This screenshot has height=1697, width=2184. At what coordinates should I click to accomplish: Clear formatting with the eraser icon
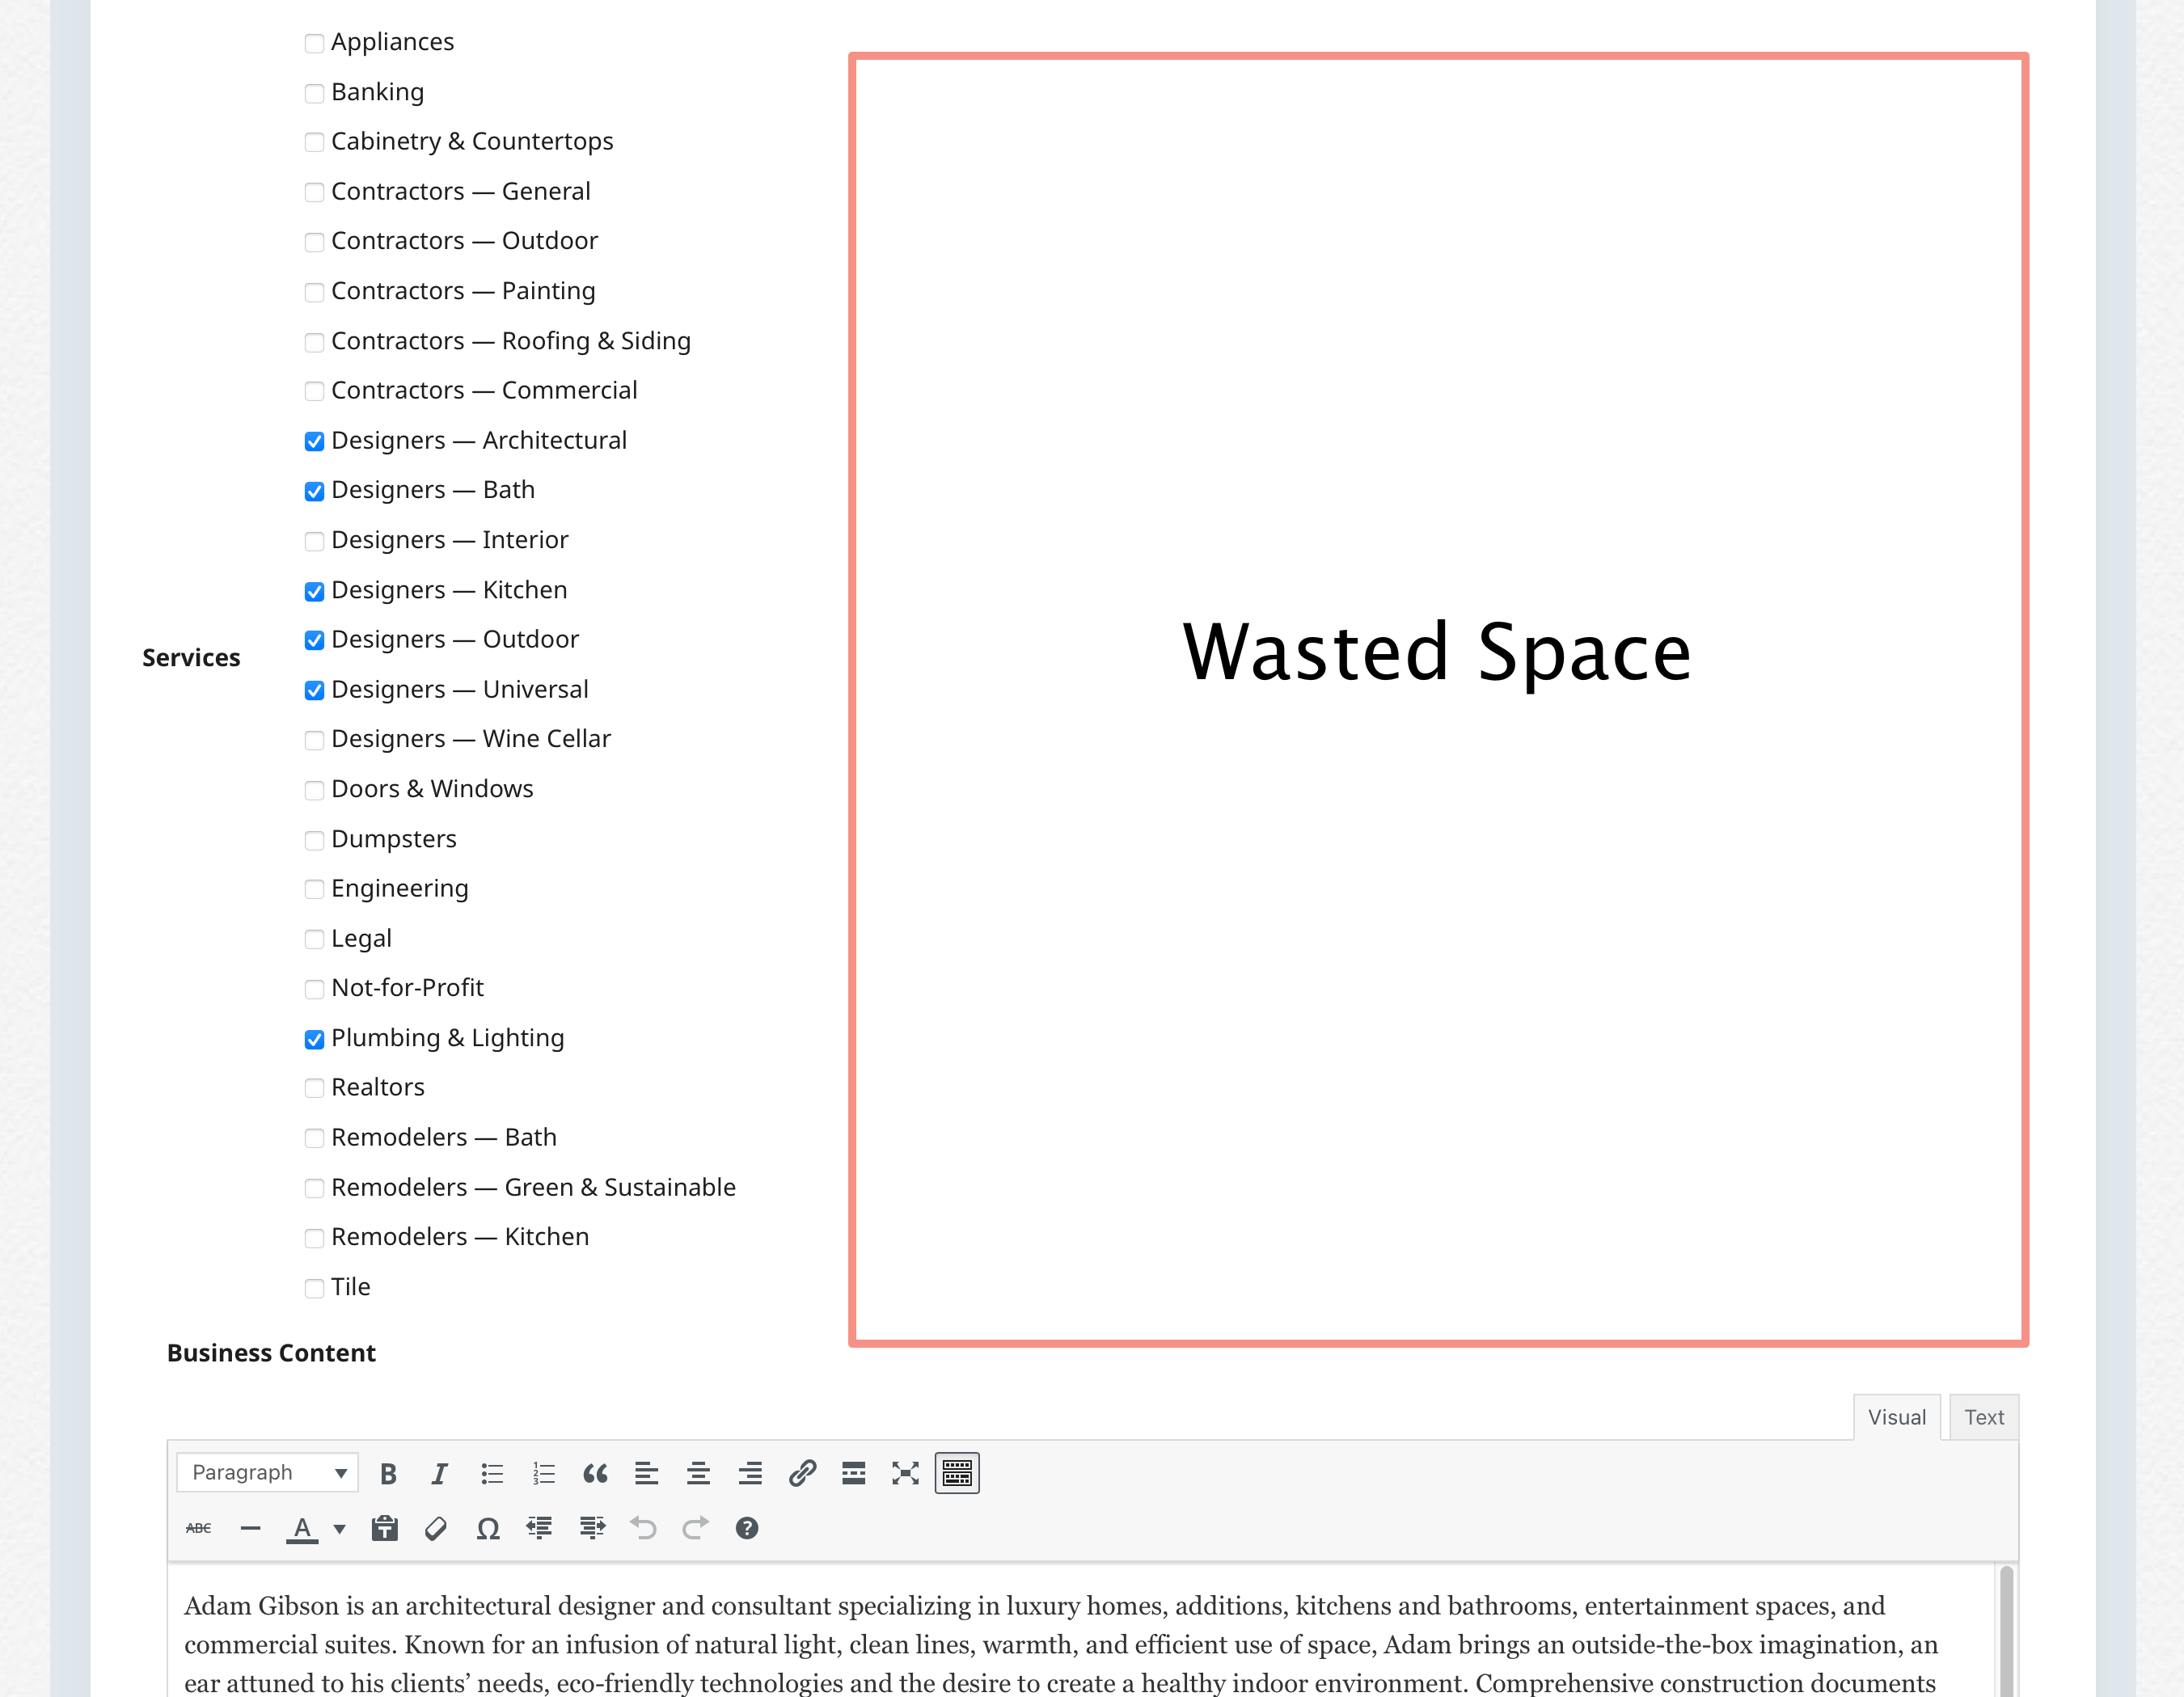436,1528
